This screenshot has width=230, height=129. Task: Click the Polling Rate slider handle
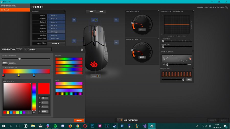(183, 80)
